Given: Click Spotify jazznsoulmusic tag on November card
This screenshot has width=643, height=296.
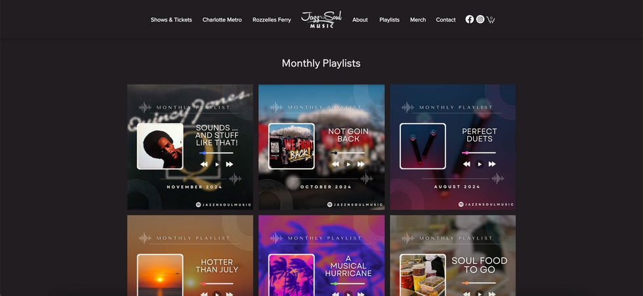Looking at the screenshot, I should [224, 204].
